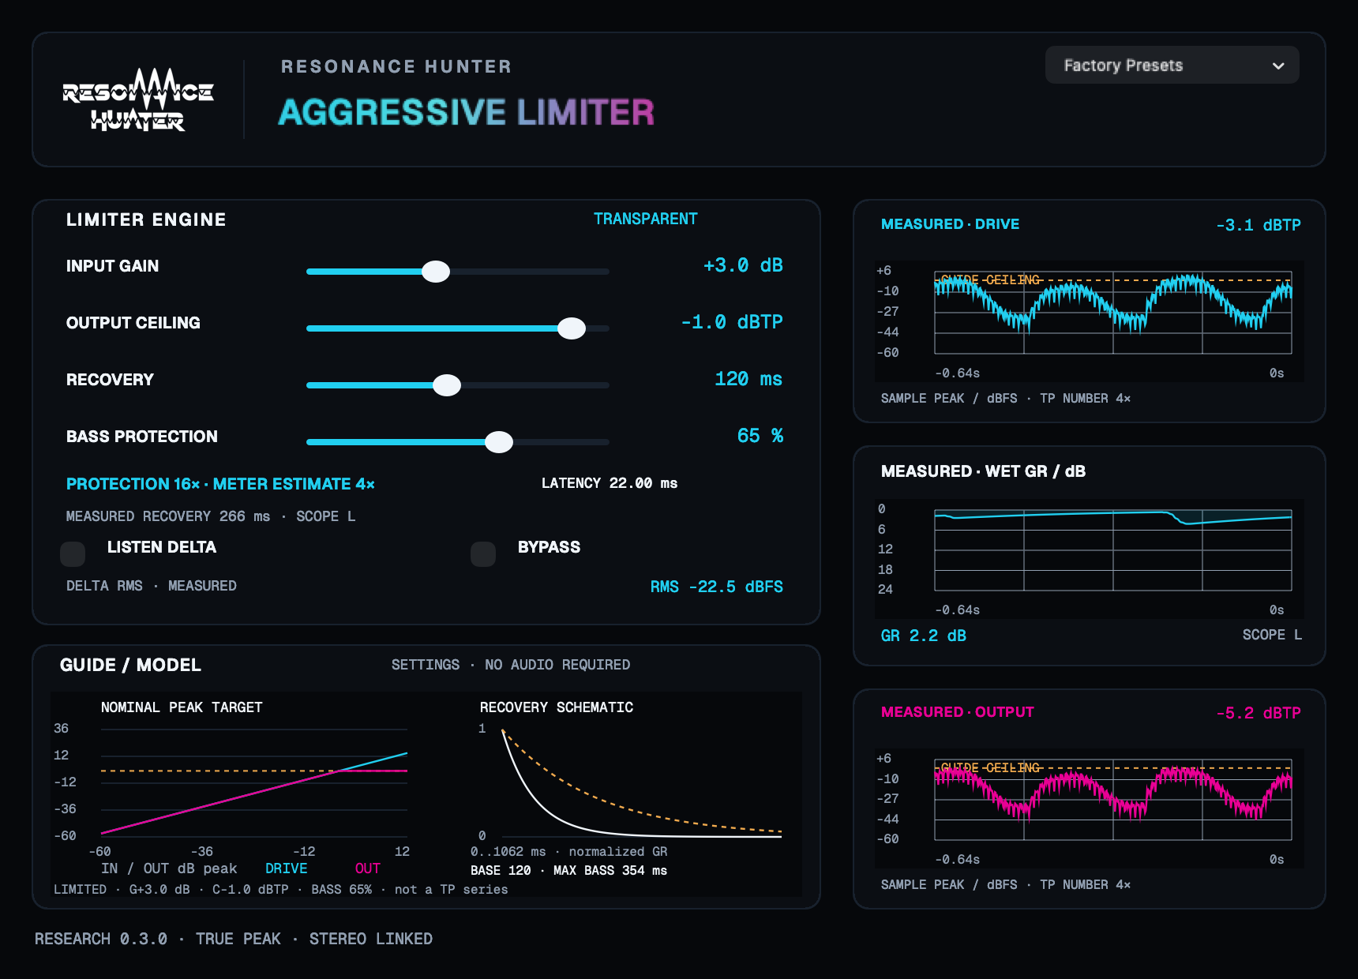Click the Output Ceiling slider handle

point(572,328)
